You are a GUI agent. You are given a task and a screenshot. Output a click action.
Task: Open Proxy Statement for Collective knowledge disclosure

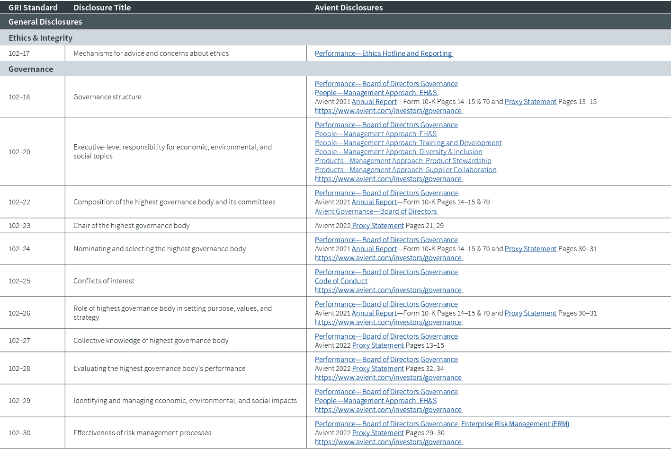click(x=377, y=345)
